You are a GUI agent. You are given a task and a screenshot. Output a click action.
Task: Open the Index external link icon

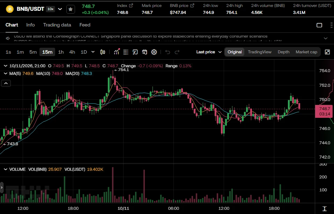131,6
